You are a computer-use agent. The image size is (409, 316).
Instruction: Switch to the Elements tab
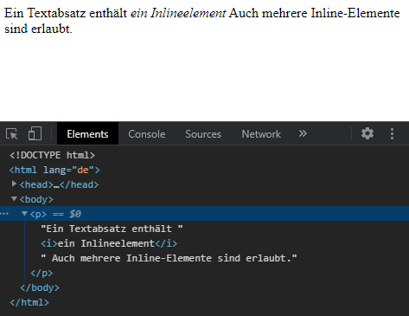tap(87, 134)
